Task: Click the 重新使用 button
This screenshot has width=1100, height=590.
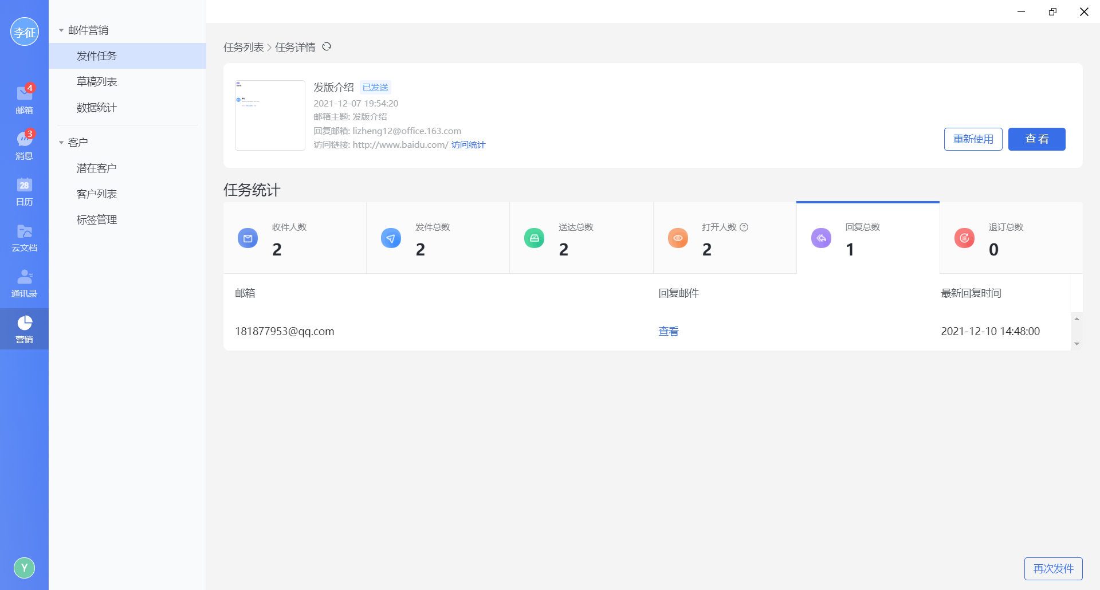Action: pyautogui.click(x=973, y=139)
